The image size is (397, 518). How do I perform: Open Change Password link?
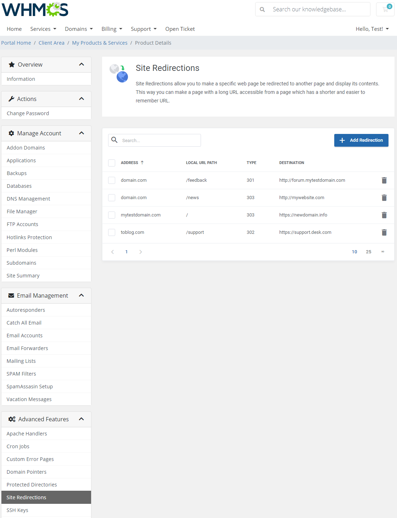click(x=46, y=113)
